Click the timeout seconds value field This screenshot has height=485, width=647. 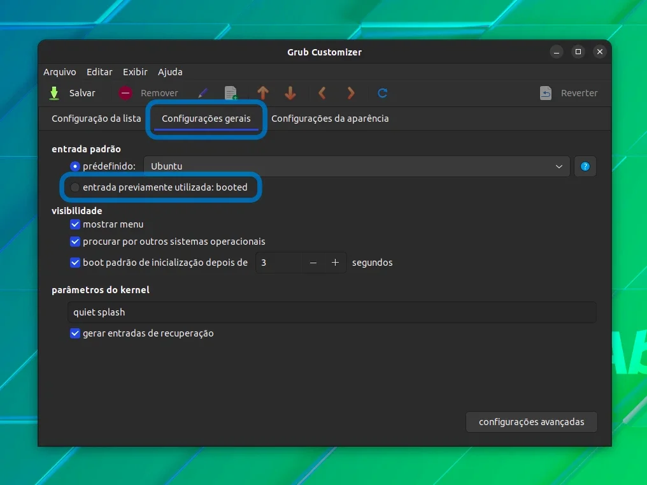(x=279, y=263)
